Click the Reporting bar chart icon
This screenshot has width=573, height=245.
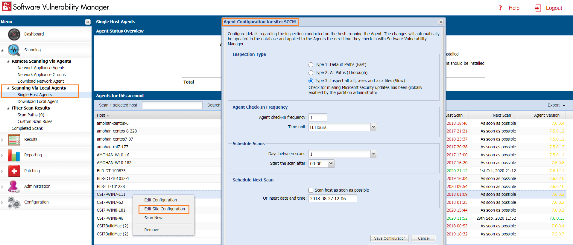click(14, 155)
